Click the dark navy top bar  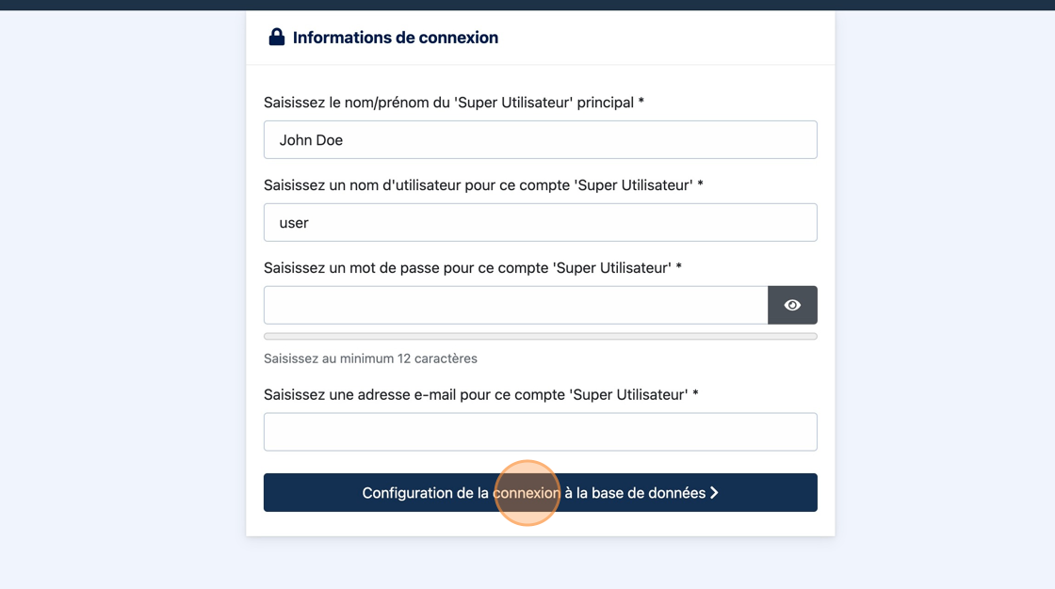click(527, 5)
